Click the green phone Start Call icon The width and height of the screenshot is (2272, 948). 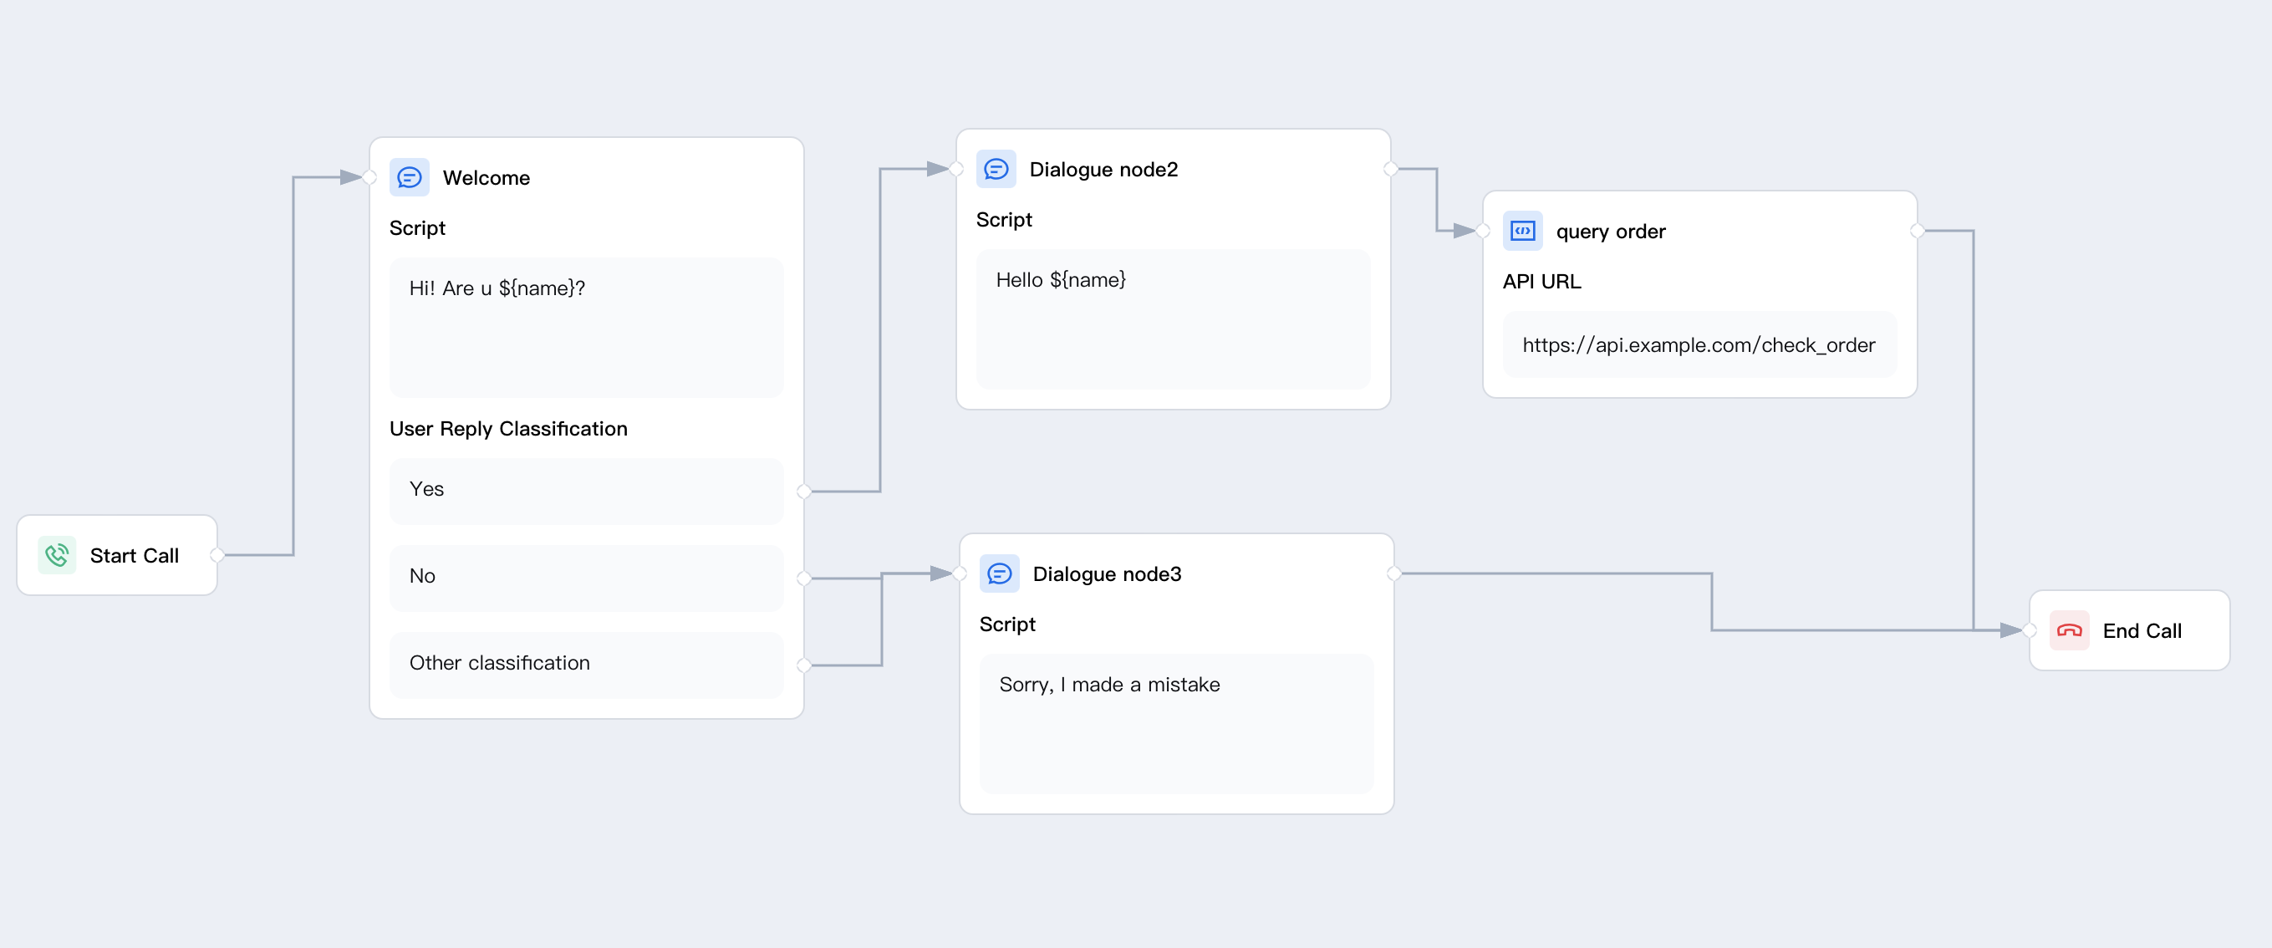(58, 555)
